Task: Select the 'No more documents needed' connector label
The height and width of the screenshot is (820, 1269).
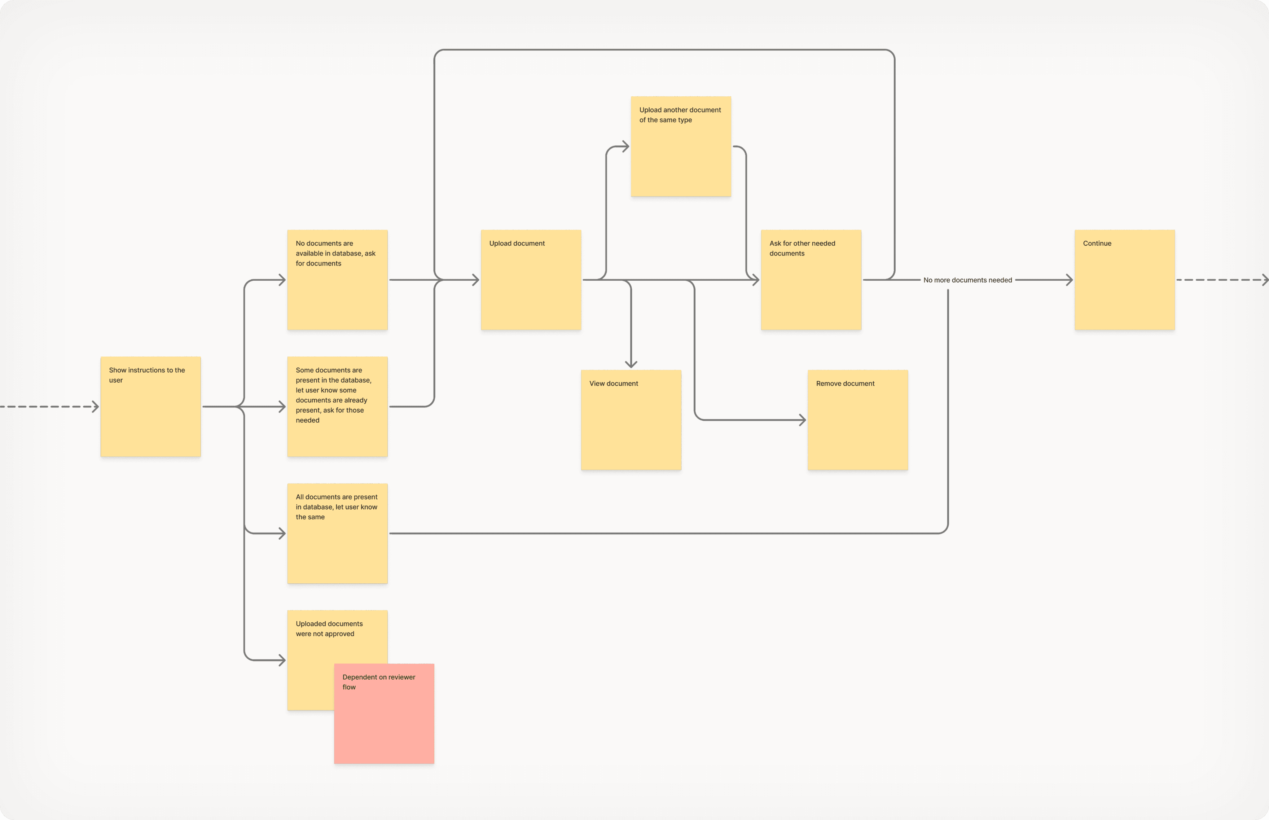Action: point(967,280)
